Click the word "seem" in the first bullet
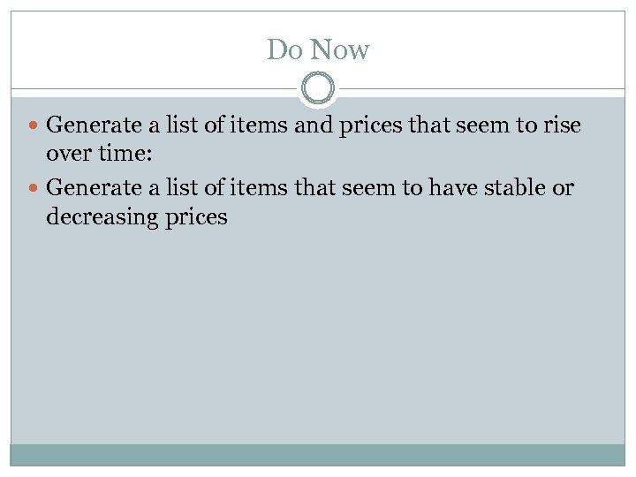This screenshot has width=636, height=477. coord(479,125)
